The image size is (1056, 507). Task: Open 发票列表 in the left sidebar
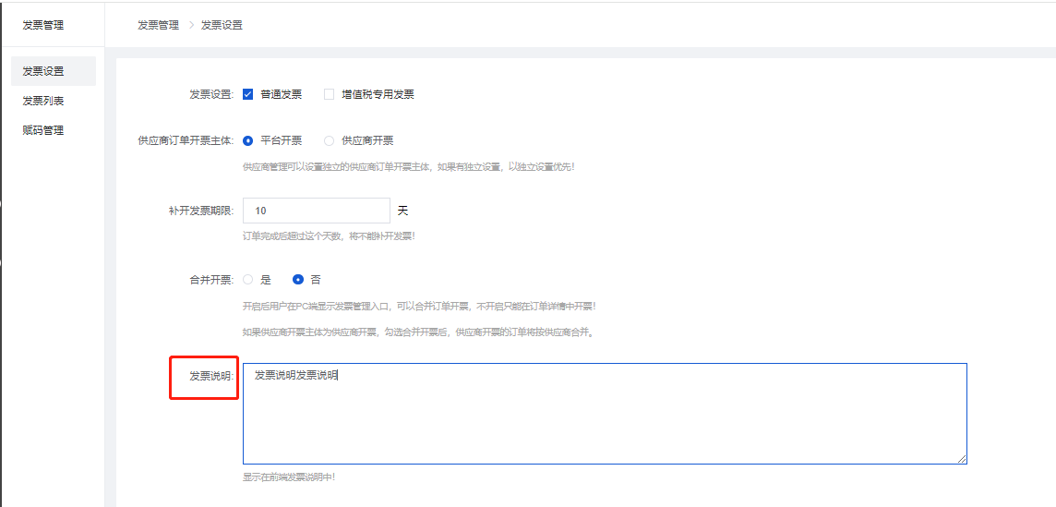(x=43, y=101)
